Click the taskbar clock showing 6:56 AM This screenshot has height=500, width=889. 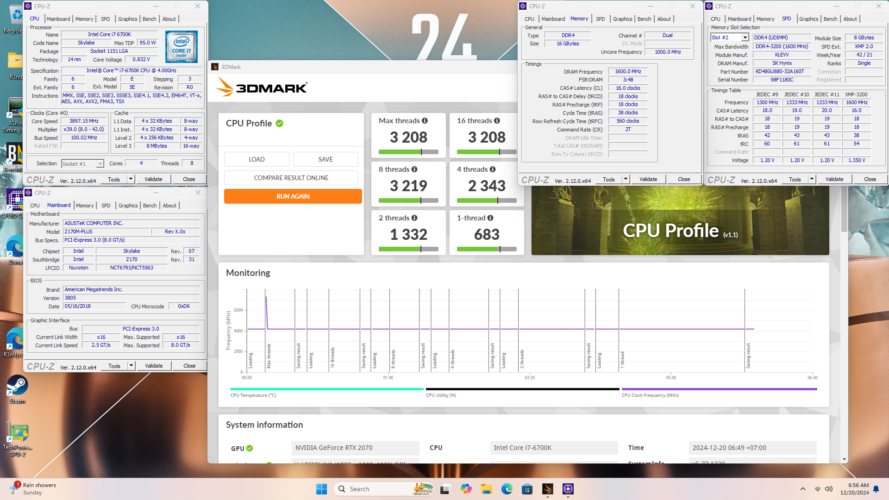855,489
